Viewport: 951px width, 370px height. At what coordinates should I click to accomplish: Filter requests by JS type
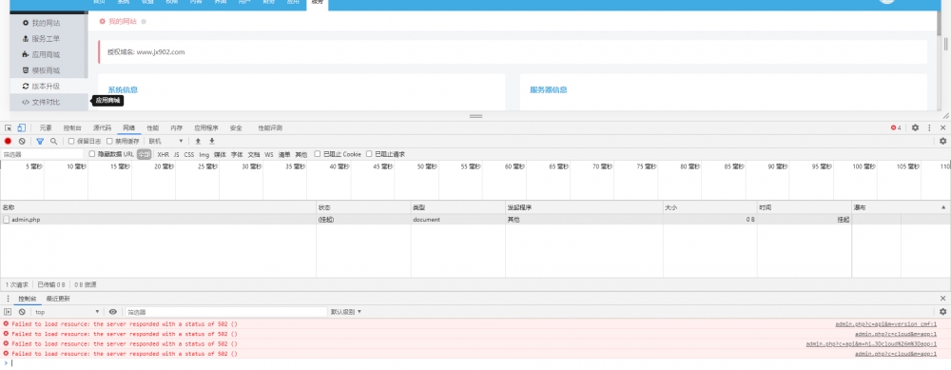177,155
